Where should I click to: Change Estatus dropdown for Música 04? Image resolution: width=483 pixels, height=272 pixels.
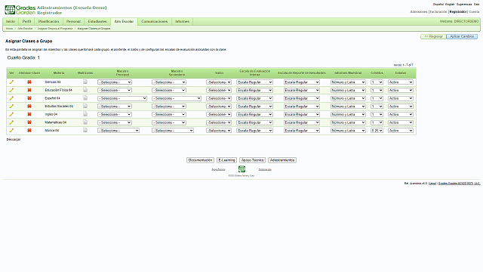point(401,131)
